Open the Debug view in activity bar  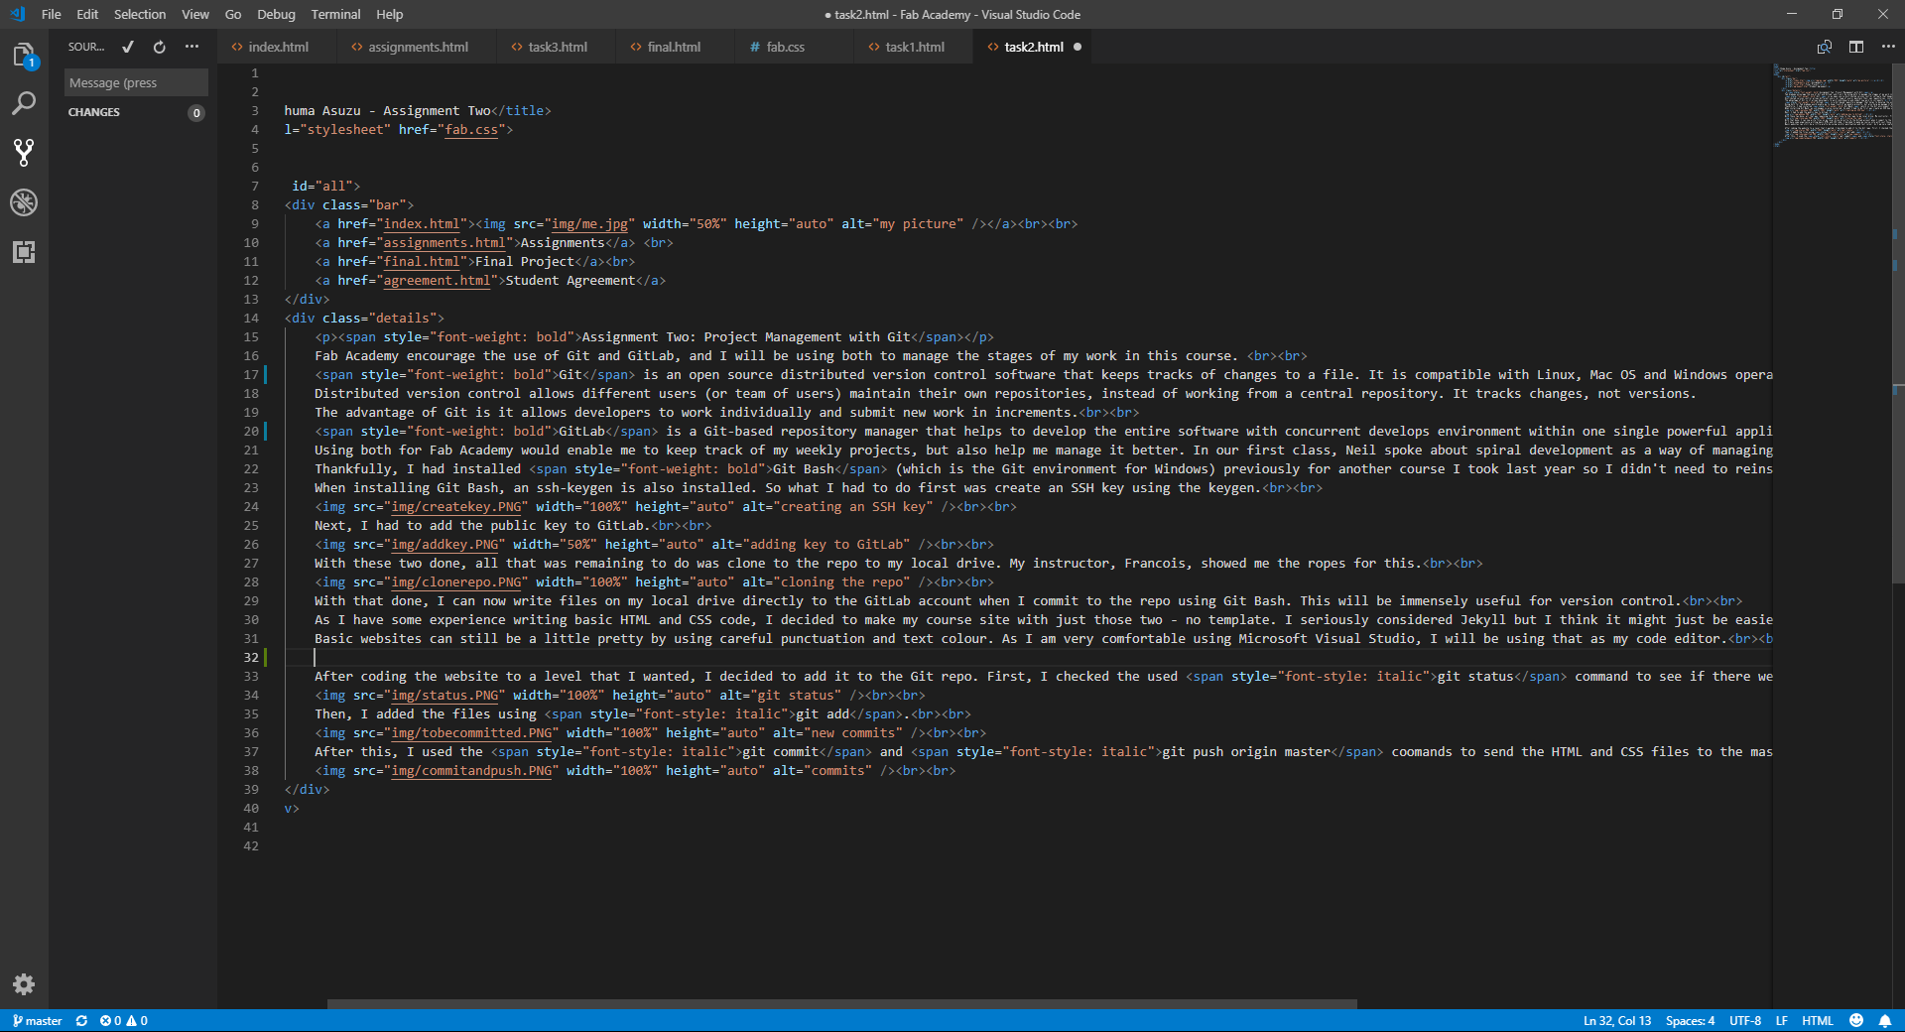[24, 202]
